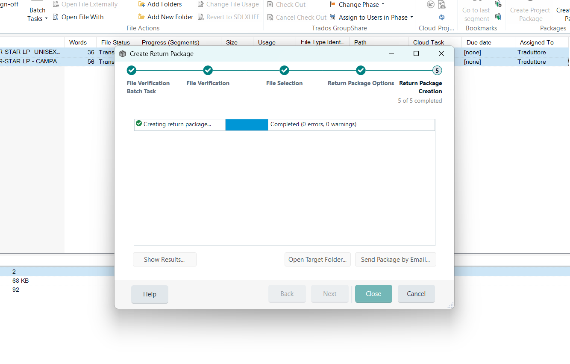
Task: Sort by File Type Identifier column header
Action: pos(323,42)
